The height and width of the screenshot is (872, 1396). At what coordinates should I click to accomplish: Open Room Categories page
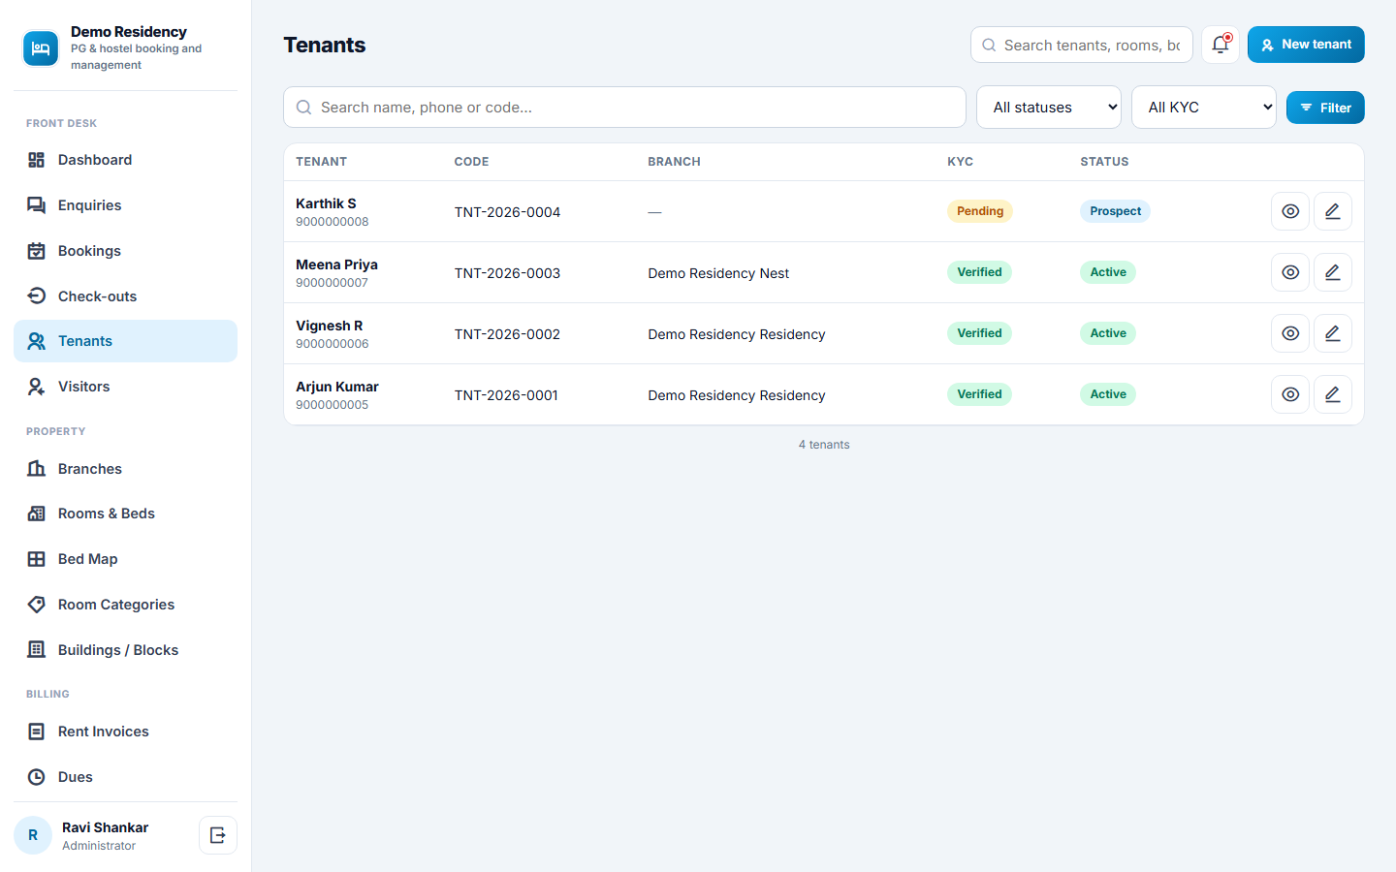[x=125, y=605]
